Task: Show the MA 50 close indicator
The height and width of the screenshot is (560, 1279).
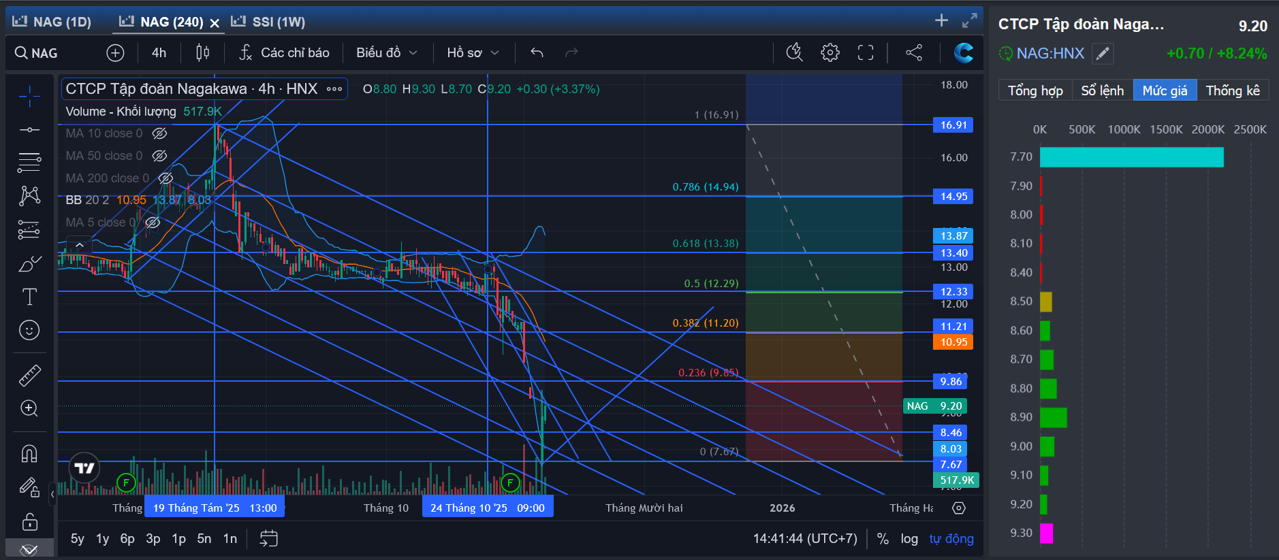Action: pos(159,156)
